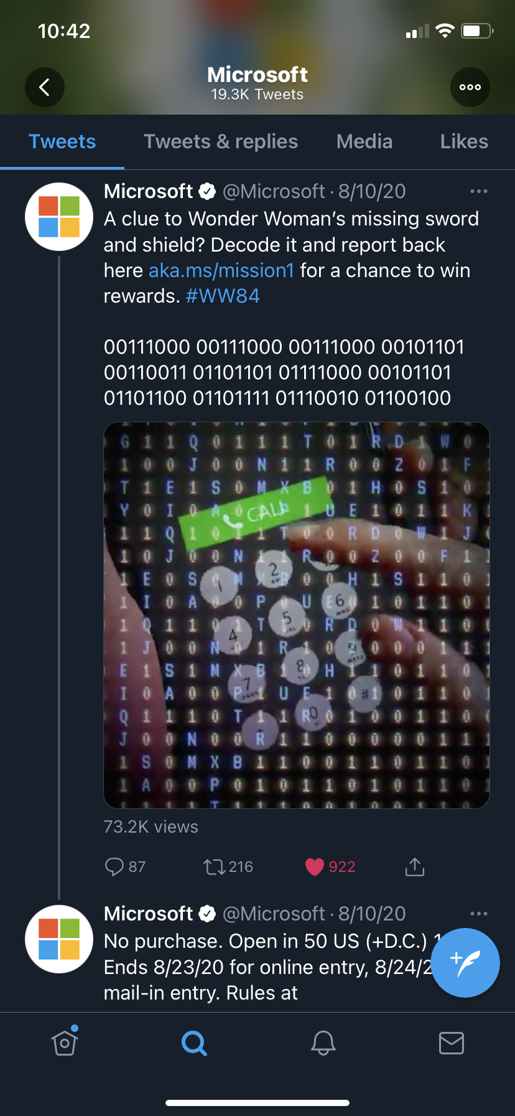Compose a new tweet
This screenshot has width=515, height=1116.
(x=465, y=963)
